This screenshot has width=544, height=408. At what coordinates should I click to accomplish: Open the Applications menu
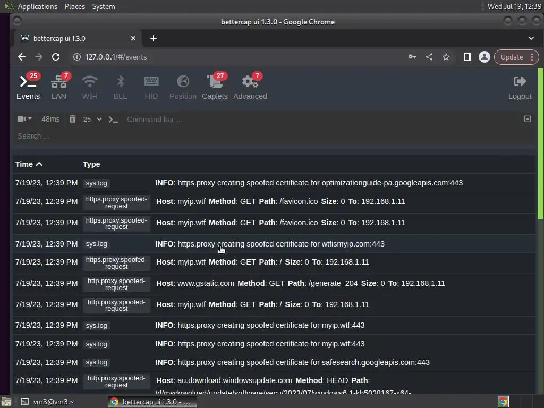tap(38, 6)
